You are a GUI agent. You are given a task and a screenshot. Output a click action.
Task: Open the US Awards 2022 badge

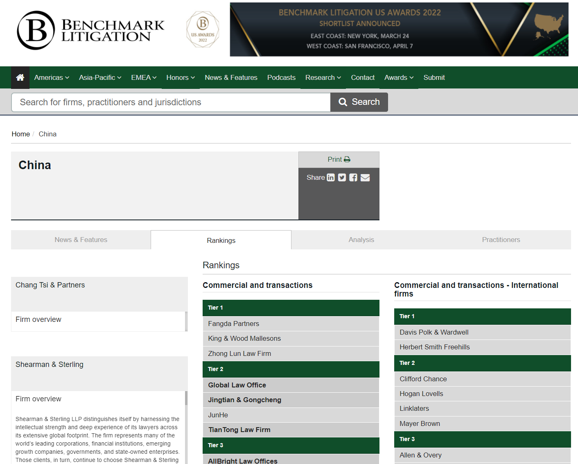pos(203,29)
